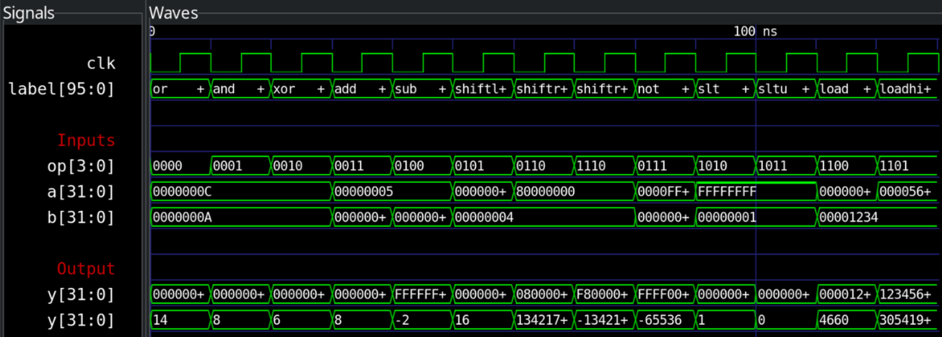Click the 100 ns time marker
This screenshot has height=337, width=942.
(x=755, y=32)
